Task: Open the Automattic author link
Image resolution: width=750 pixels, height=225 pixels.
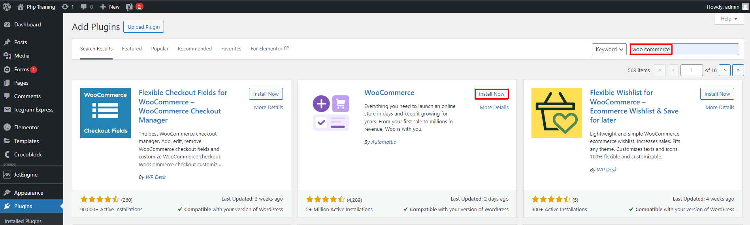Action: [x=383, y=142]
